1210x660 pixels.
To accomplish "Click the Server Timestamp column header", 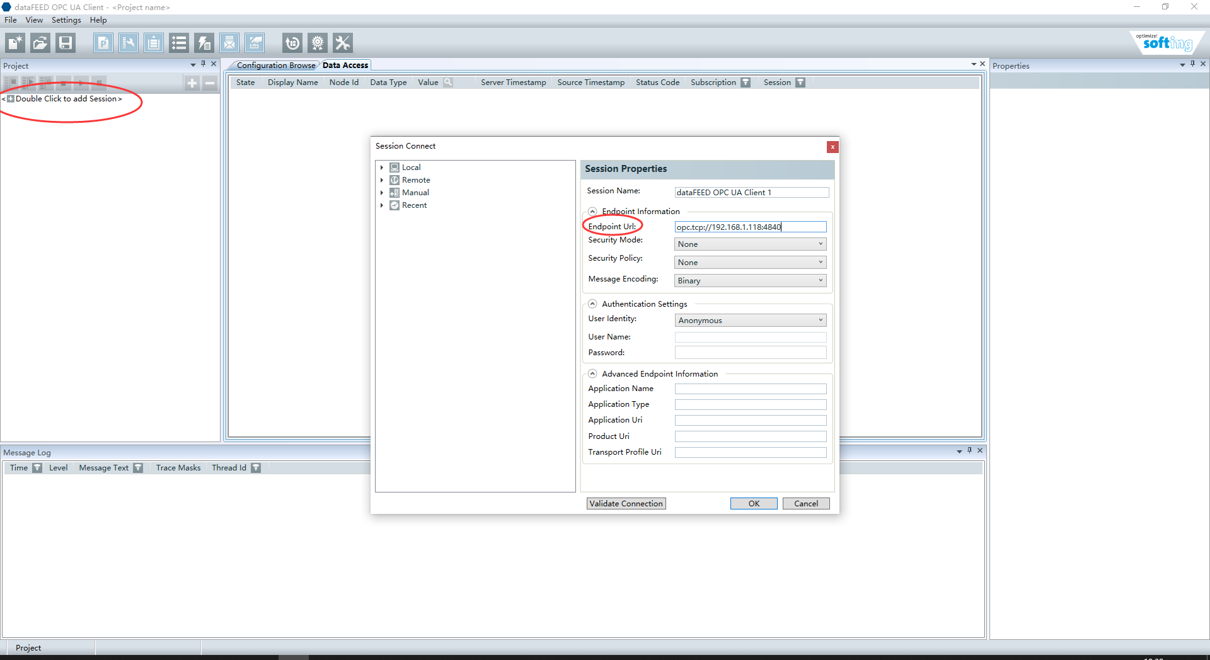I will coord(513,82).
